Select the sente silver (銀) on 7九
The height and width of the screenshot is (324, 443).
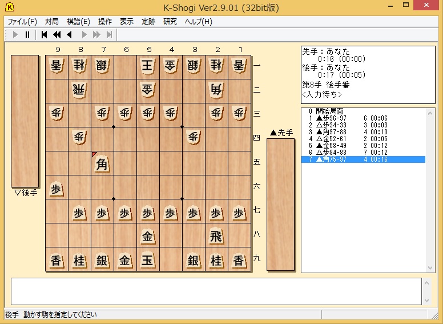coord(102,259)
